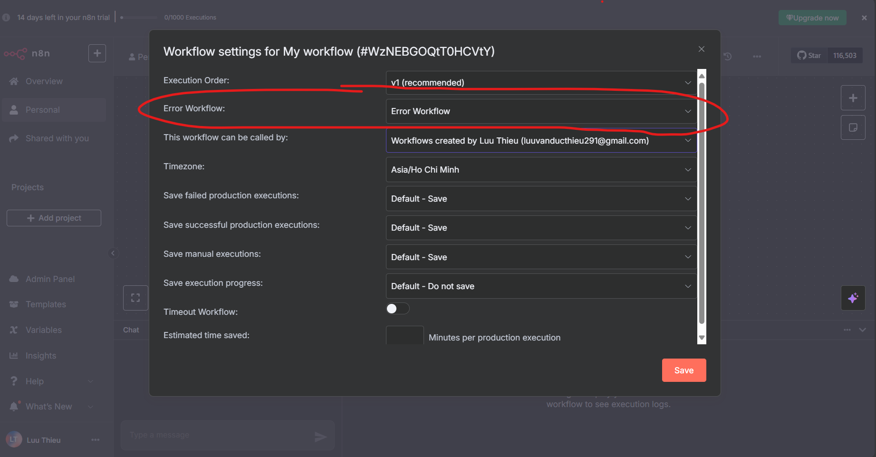The width and height of the screenshot is (876, 457).
Task: Collapse the logs panel chevron
Action: click(863, 330)
